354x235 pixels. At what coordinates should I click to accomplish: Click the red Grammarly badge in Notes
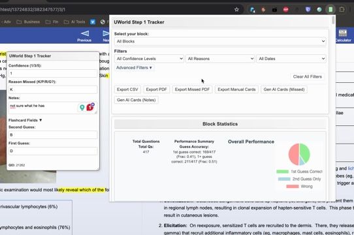pyautogui.click(x=90, y=107)
